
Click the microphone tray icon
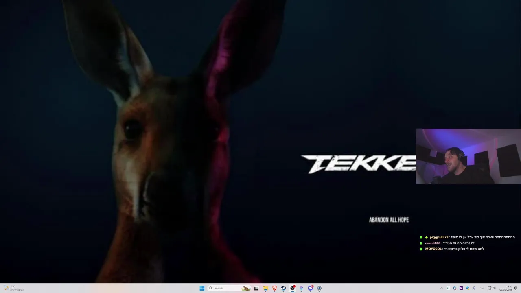(474, 288)
